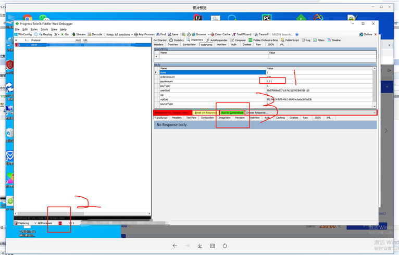Select the request Raw inspector tab

pyautogui.click(x=258, y=44)
